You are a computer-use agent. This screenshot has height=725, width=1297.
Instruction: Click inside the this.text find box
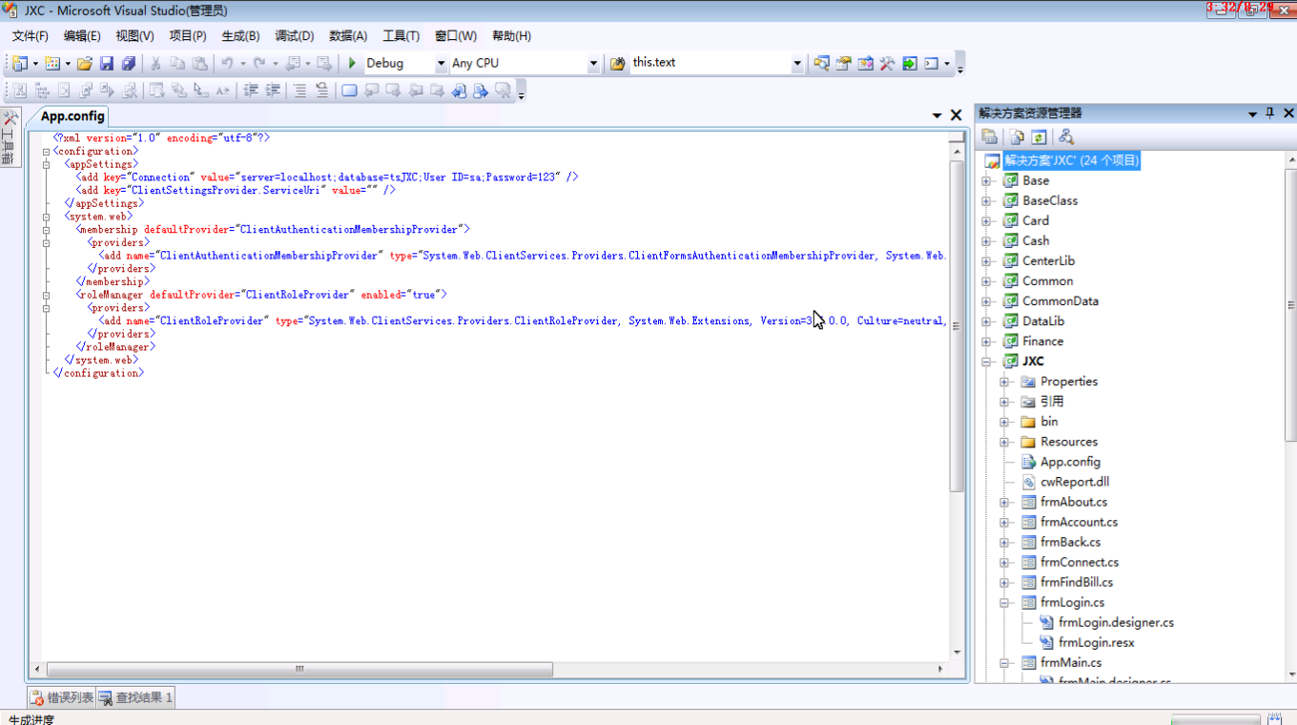point(710,63)
